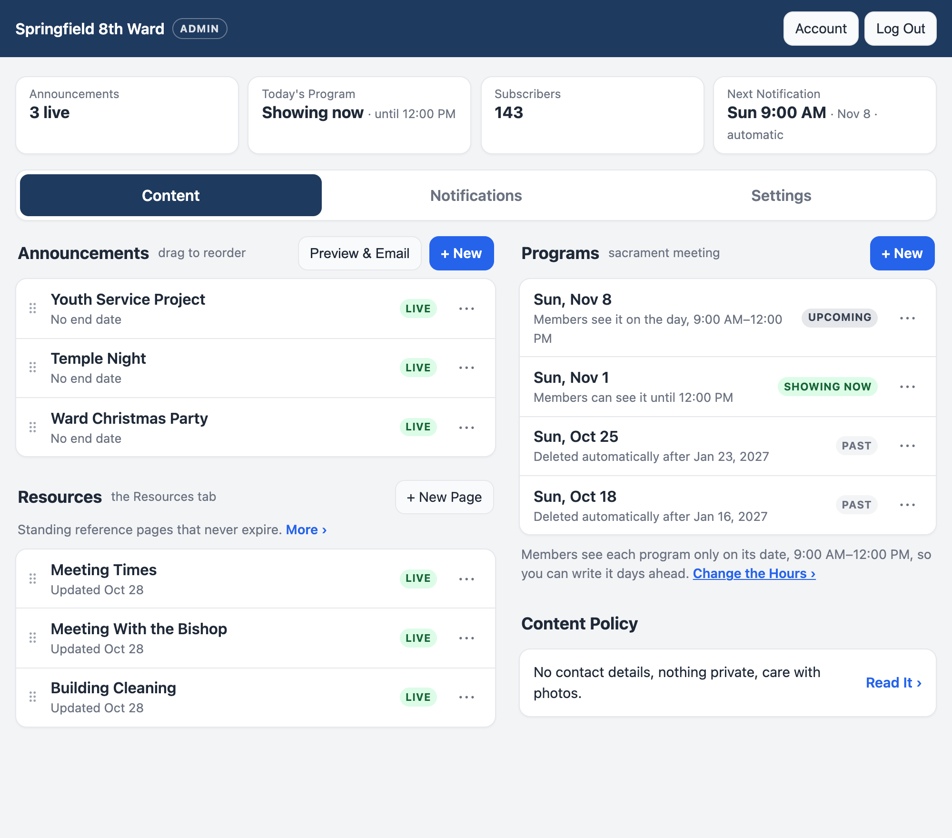Grab the drag handle for Meeting Times
Viewport: 952px width, 838px height.
[x=33, y=579]
